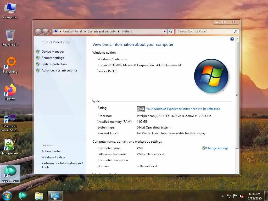The height and width of the screenshot is (201, 268).
Task: Click the Advanced system settings shield icon
Action: (x=38, y=70)
